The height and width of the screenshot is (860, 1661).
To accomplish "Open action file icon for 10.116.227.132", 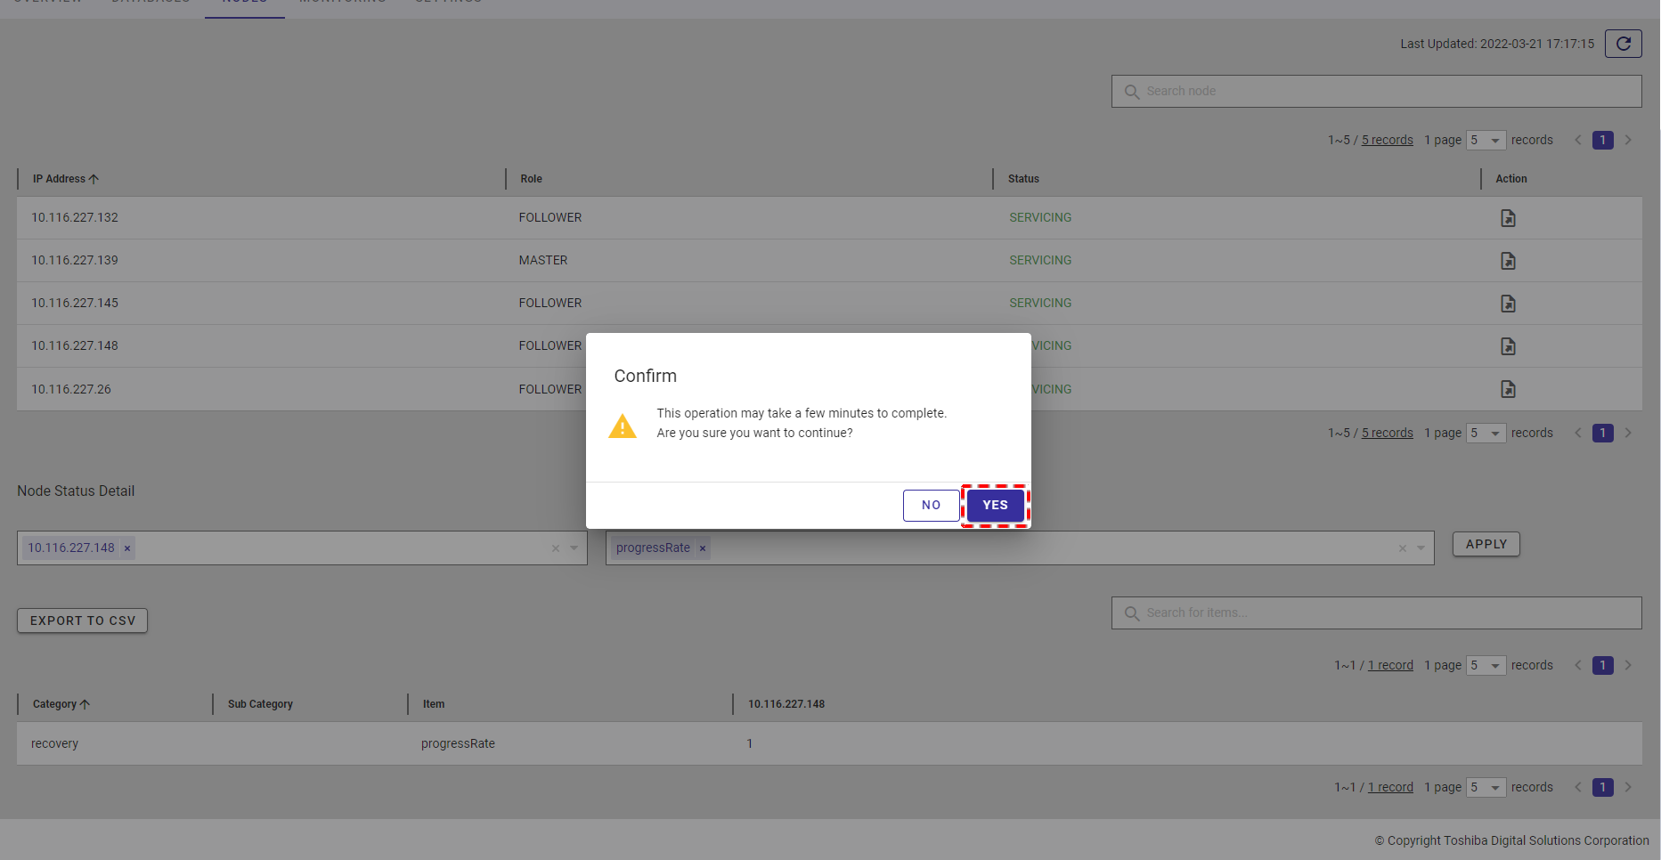I will tap(1507, 218).
